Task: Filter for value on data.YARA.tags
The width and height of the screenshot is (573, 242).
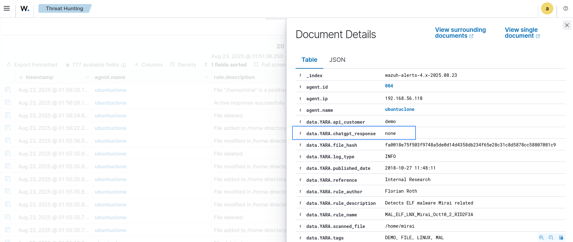Action: 541,238
